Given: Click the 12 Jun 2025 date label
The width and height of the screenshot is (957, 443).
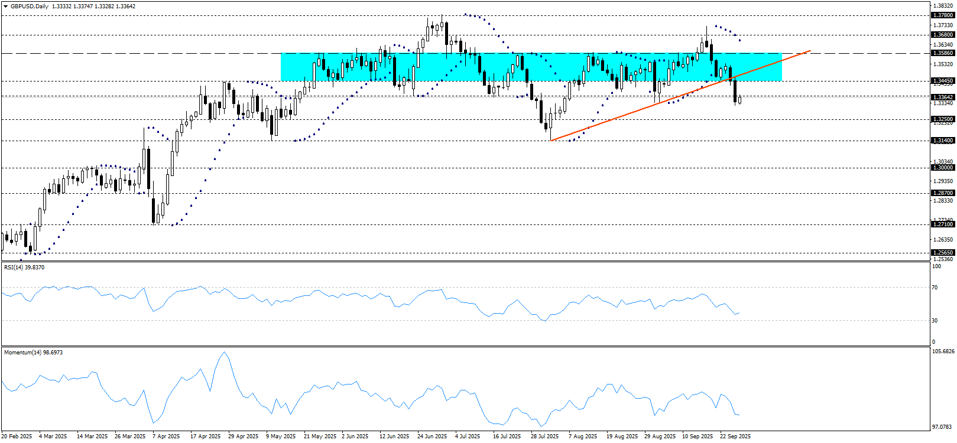Looking at the screenshot, I should [394, 437].
